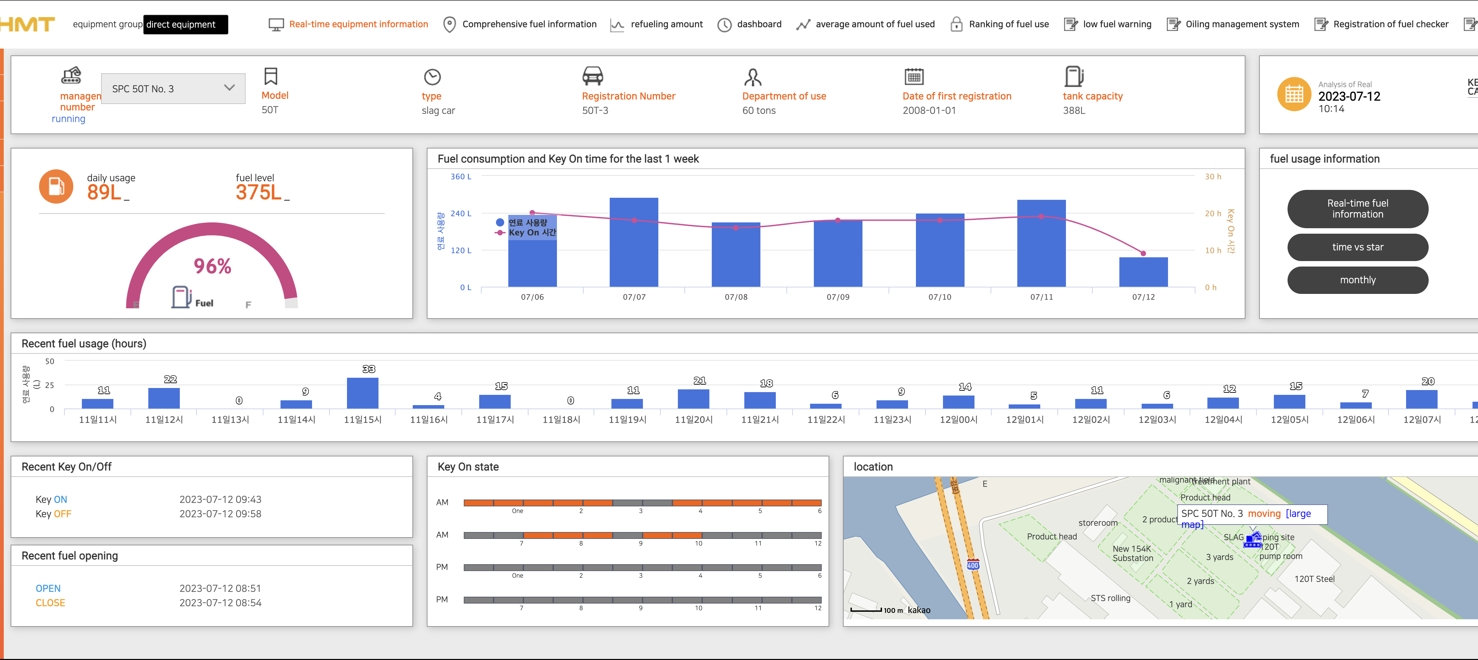Click the padlock Ranking of fuel use icon

tap(956, 24)
